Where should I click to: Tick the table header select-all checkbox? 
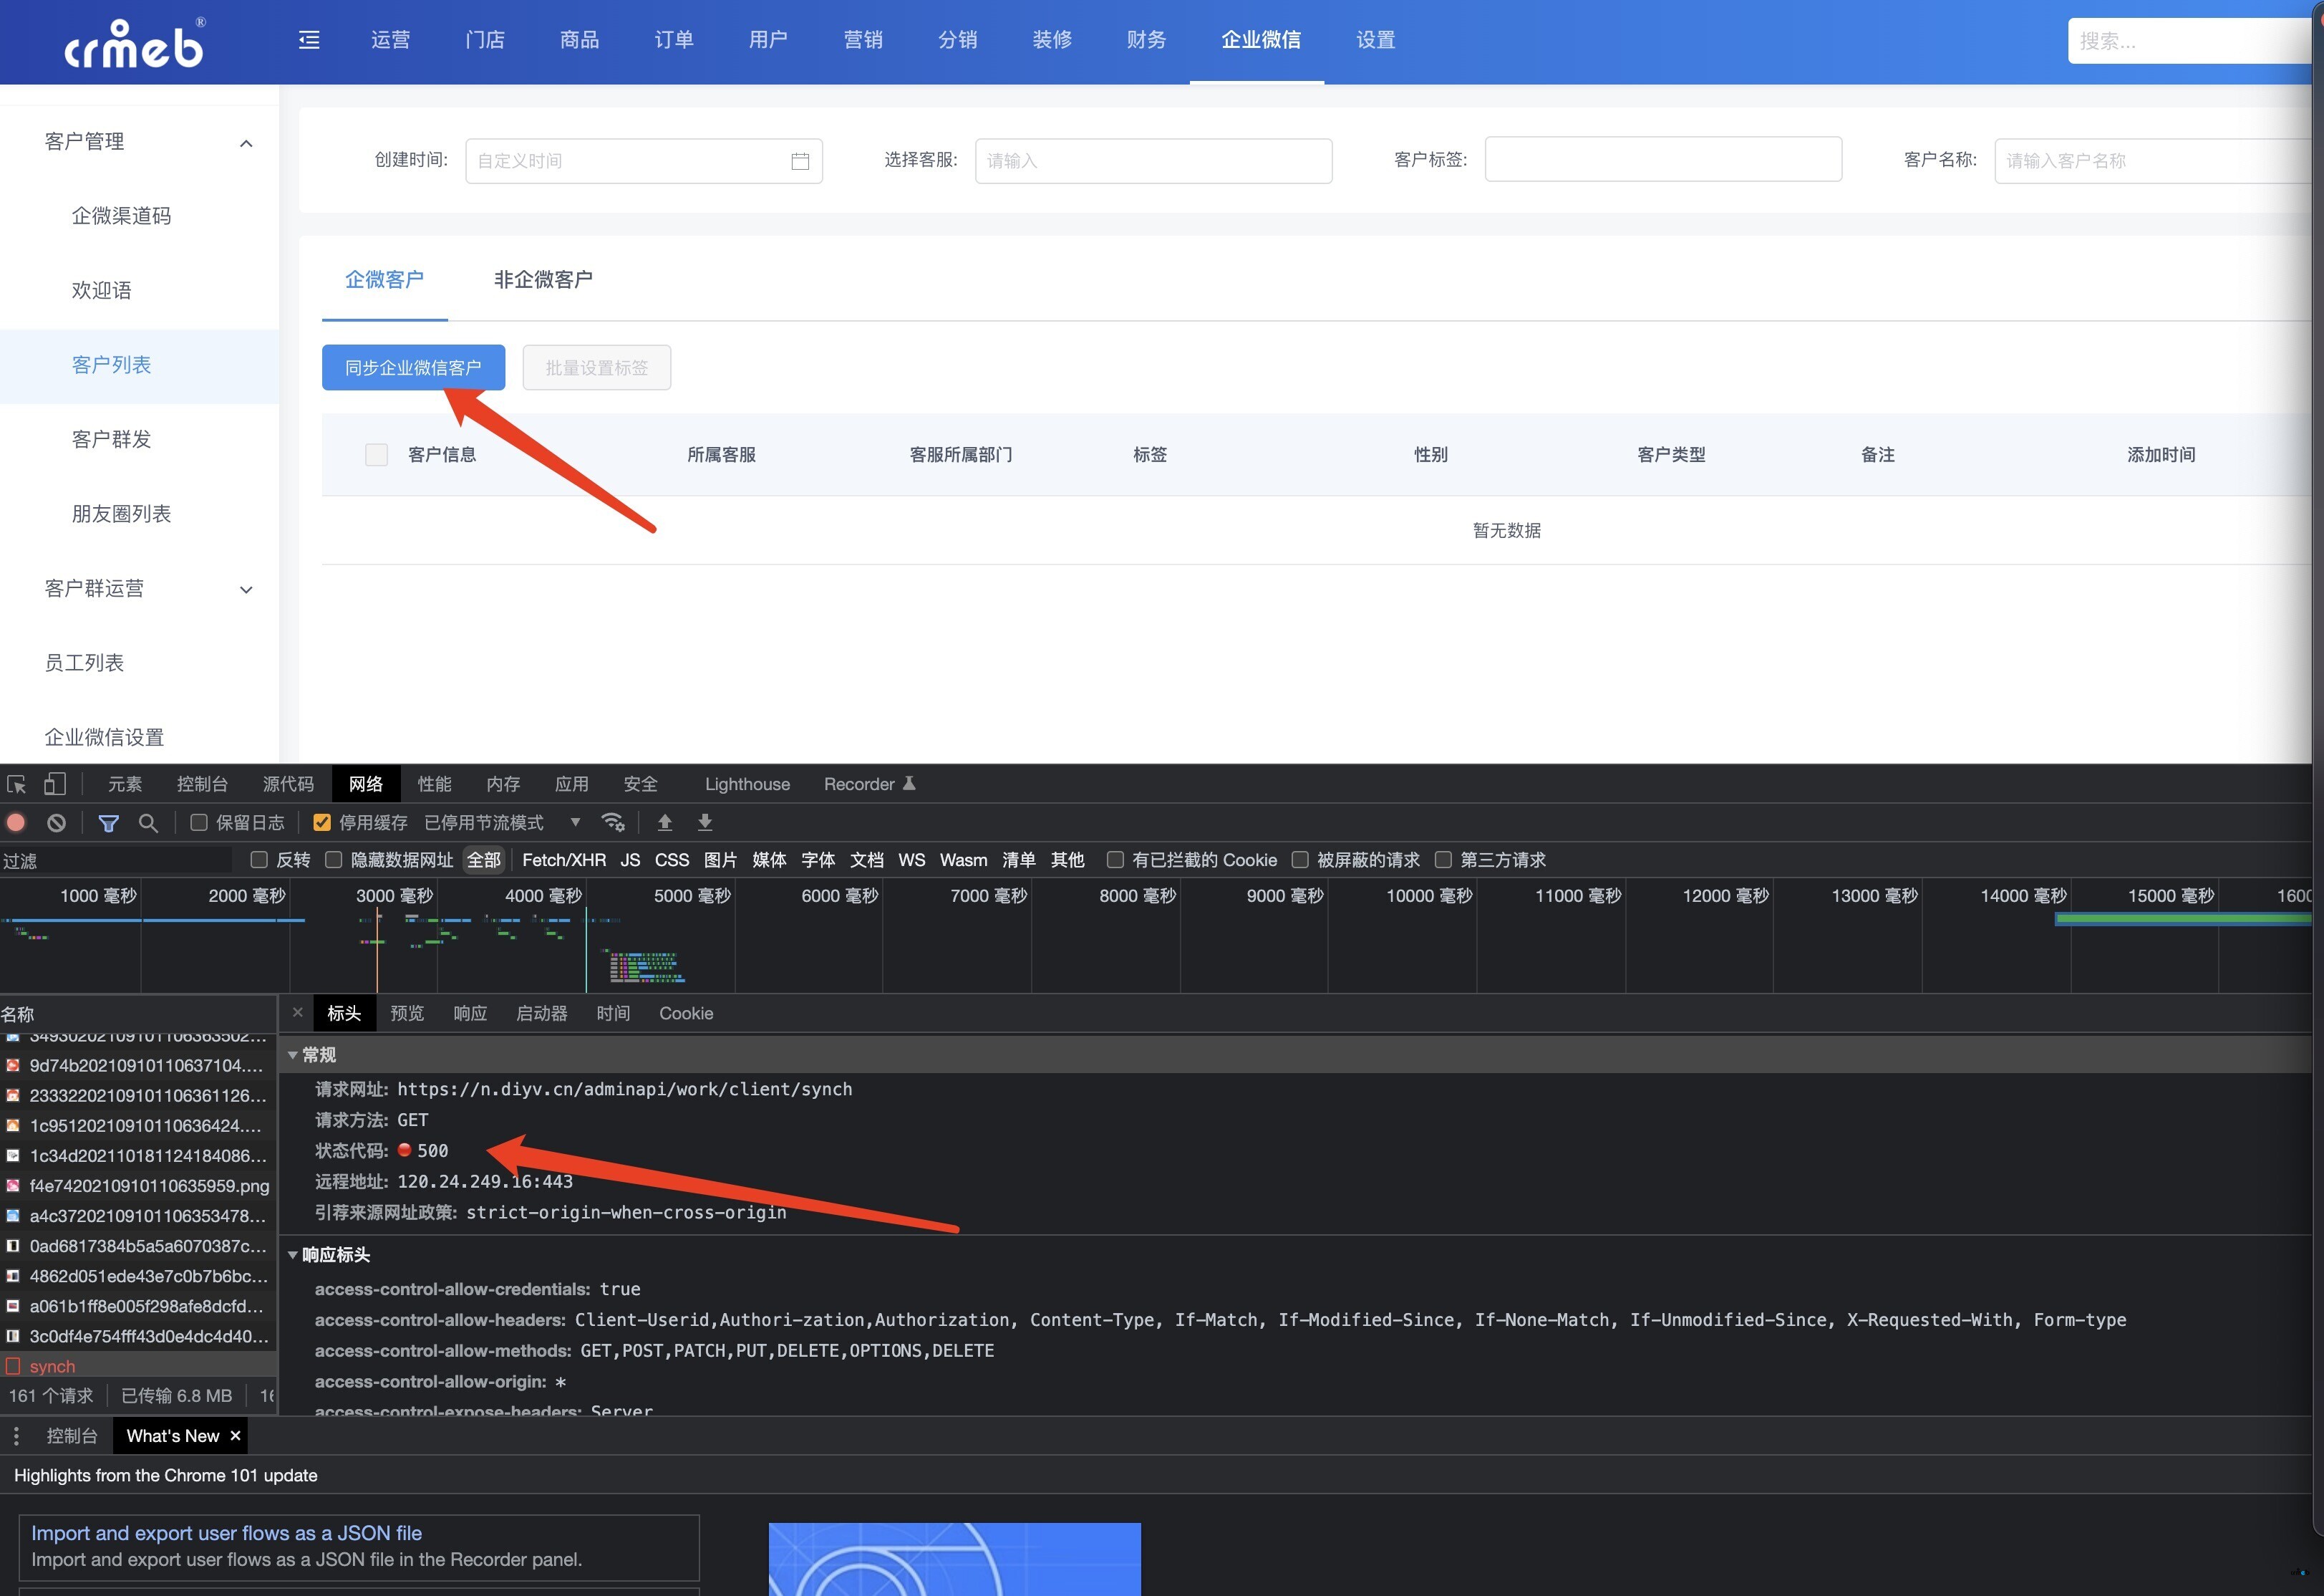[x=376, y=454]
